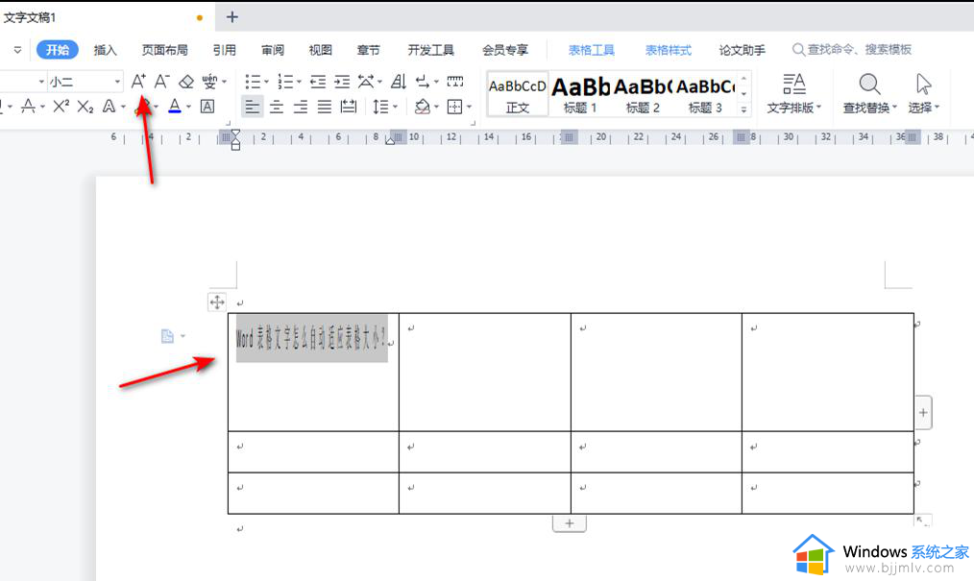
Task: Click the shading paint bucket icon
Action: tap(423, 107)
